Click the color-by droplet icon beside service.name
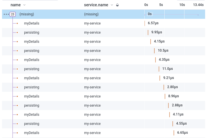The height and width of the screenshot is (138, 210). 117,5
